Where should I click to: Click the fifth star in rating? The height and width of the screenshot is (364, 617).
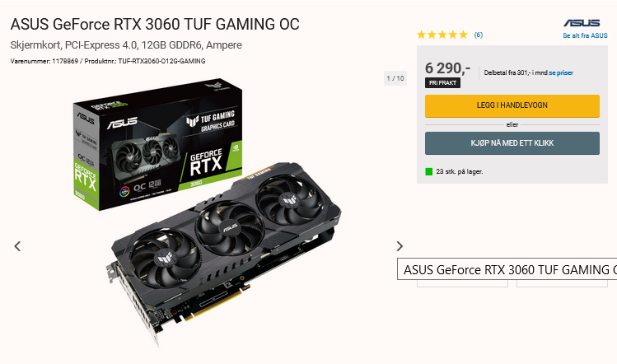point(463,35)
